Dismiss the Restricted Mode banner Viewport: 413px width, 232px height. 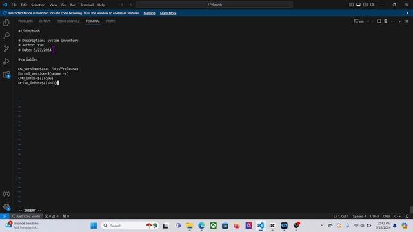[407, 13]
